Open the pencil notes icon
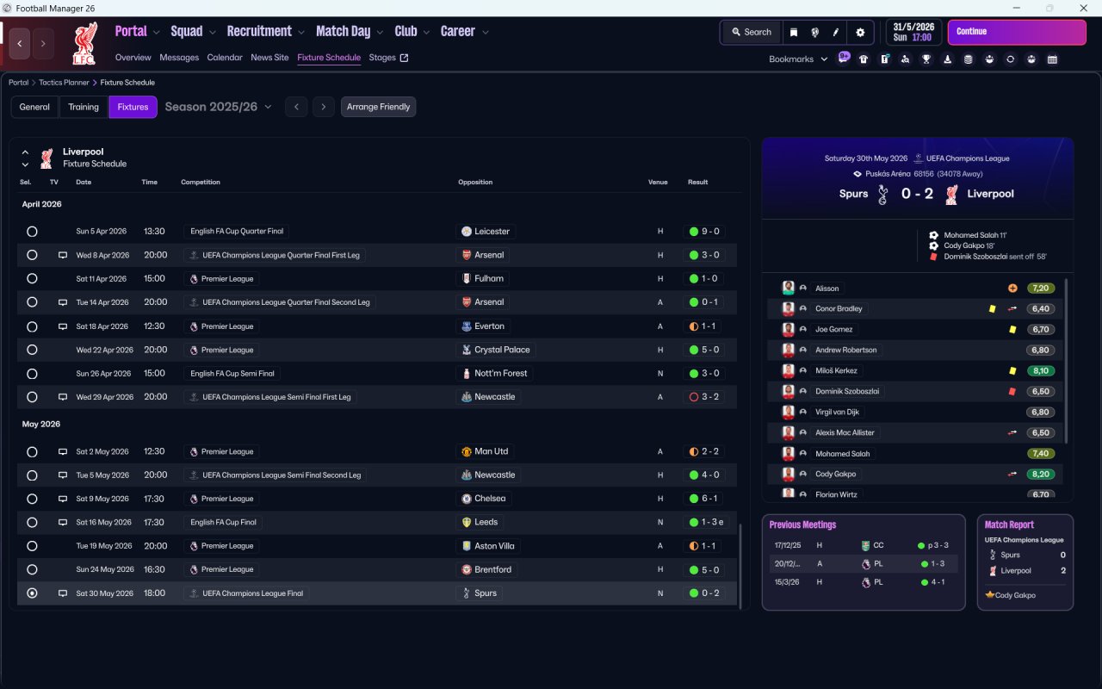The image size is (1102, 689). (835, 32)
